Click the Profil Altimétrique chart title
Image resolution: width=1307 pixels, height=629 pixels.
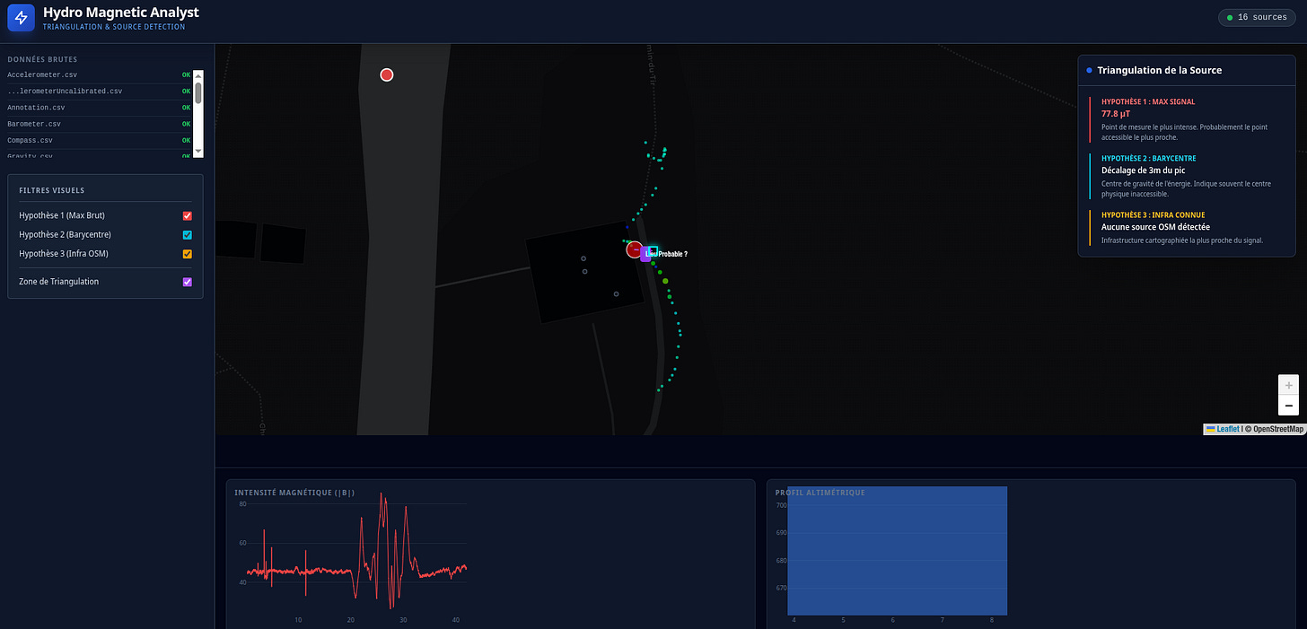pos(820,493)
